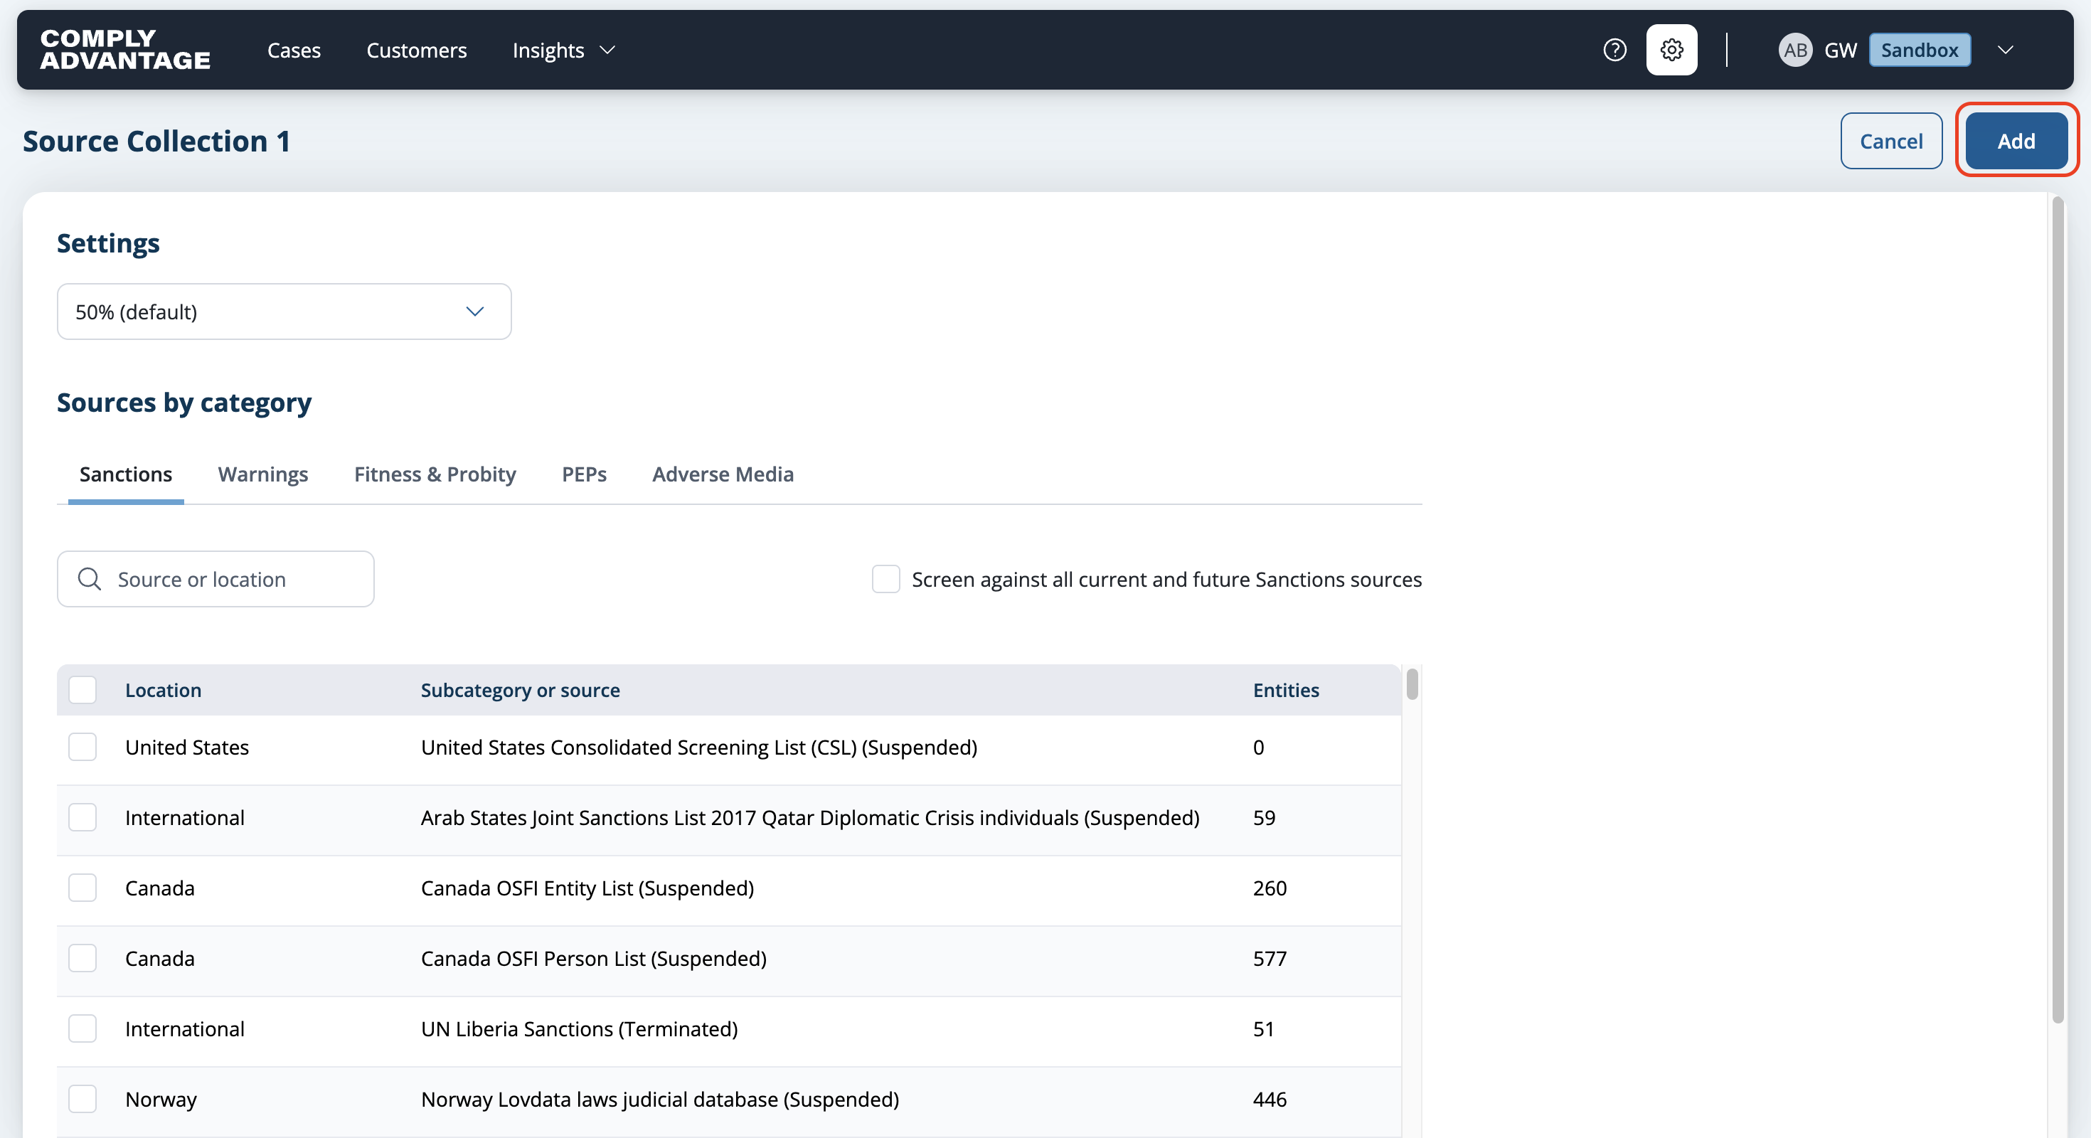Click the GW account label
Viewport: 2091px width, 1138px height.
pos(1840,50)
